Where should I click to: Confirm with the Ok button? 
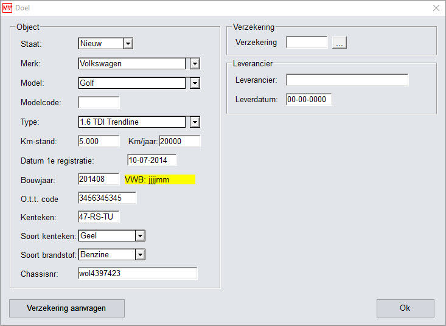point(405,308)
